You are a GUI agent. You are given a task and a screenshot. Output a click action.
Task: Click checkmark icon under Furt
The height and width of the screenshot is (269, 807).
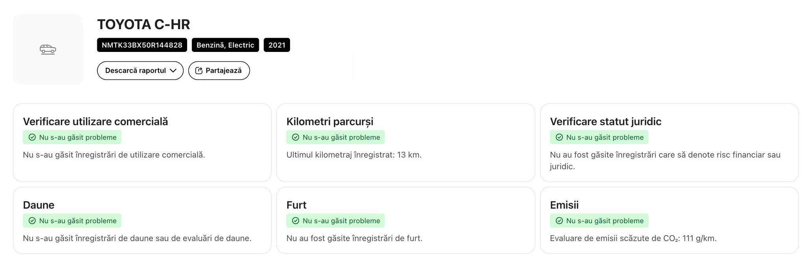[296, 221]
